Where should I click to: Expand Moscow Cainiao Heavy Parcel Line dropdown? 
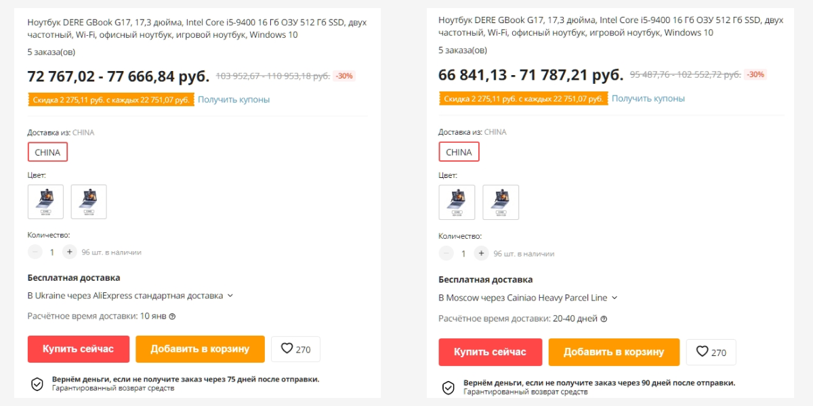[614, 298]
